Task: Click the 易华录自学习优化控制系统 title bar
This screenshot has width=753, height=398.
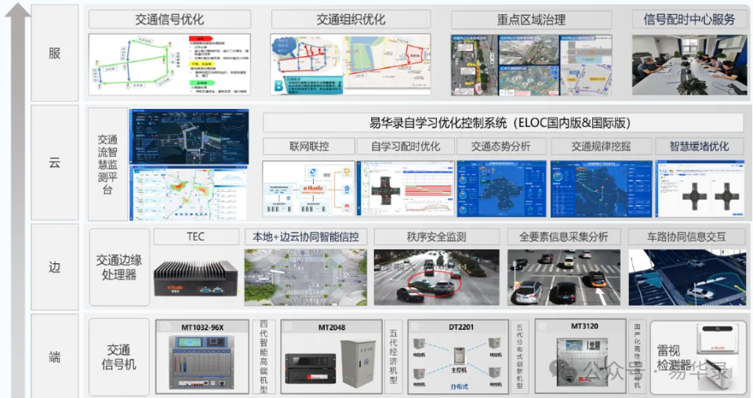Action: (x=500, y=123)
